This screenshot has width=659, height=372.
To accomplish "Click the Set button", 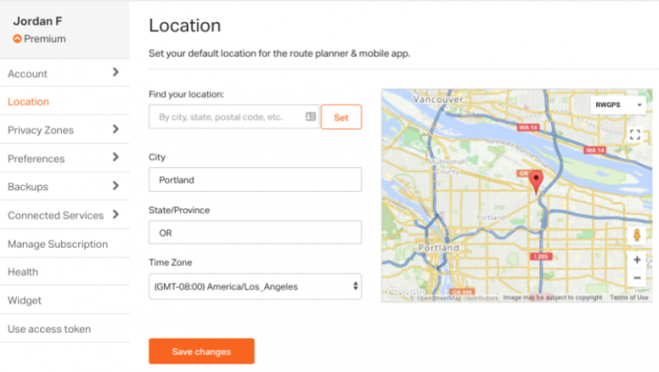I will [342, 117].
